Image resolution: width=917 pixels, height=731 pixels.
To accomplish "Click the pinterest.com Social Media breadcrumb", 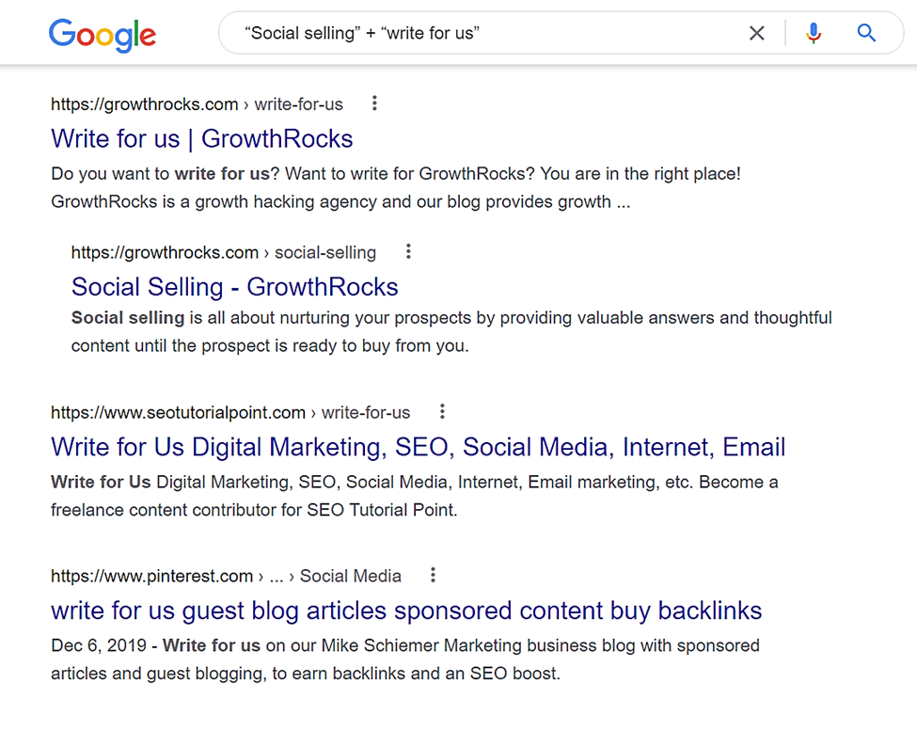I will click(x=226, y=576).
